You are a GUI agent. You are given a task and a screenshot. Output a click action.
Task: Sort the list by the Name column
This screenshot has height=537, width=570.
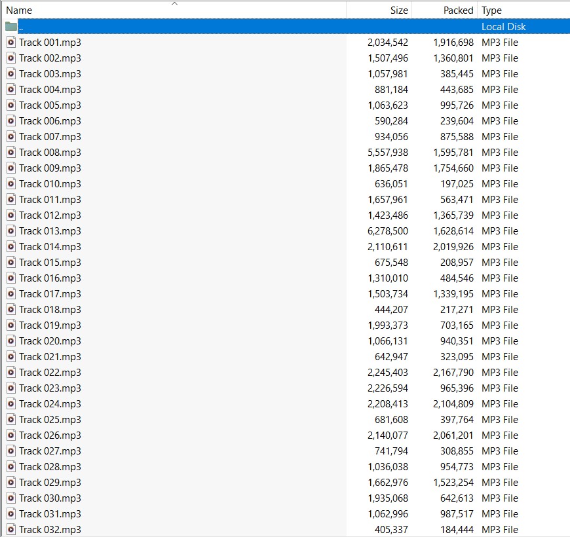(19, 10)
